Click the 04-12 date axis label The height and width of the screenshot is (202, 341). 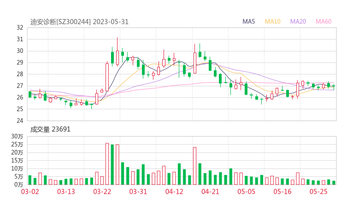(174, 191)
